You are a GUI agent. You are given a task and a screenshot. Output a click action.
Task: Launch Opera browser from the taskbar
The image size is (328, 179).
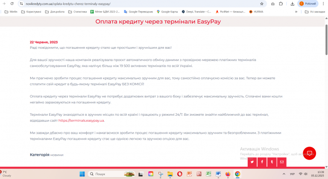coord(179,174)
